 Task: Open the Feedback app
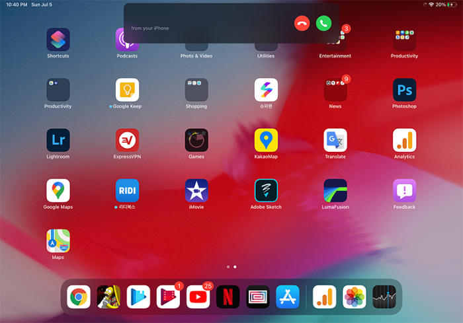[404, 190]
